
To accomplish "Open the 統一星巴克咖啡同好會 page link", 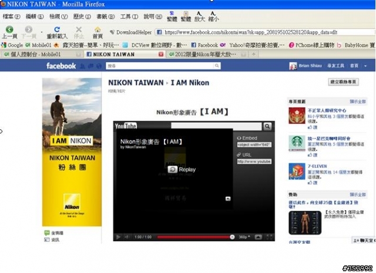I will 329,139.
